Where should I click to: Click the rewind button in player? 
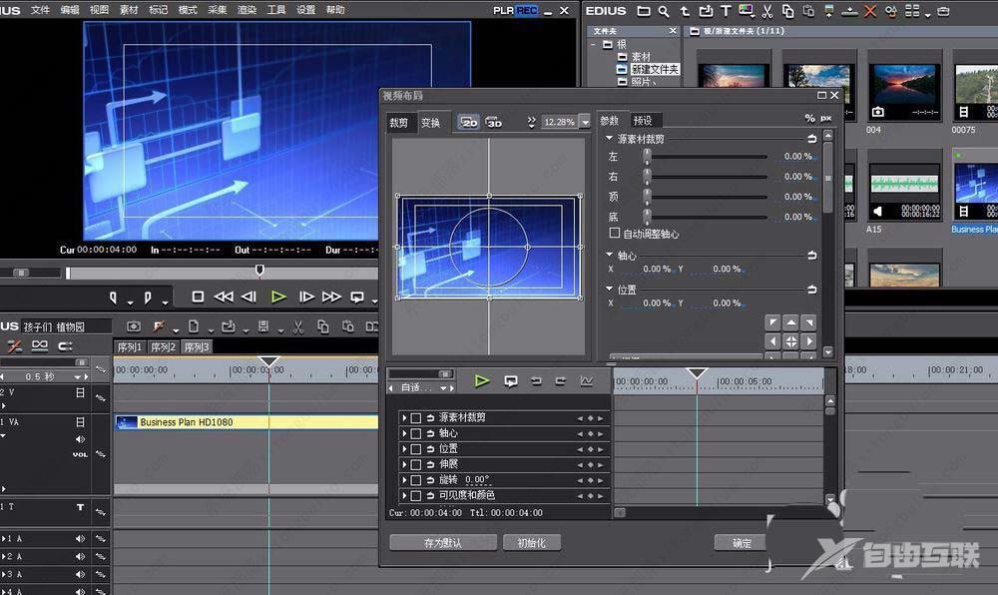point(224,297)
